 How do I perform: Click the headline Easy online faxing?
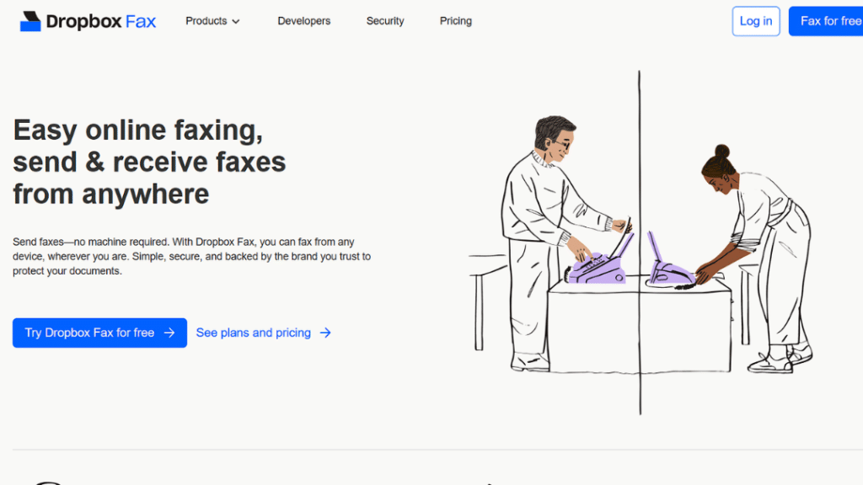pyautogui.click(x=149, y=162)
